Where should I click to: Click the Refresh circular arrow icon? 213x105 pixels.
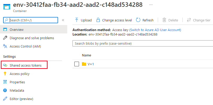click(x=138, y=20)
